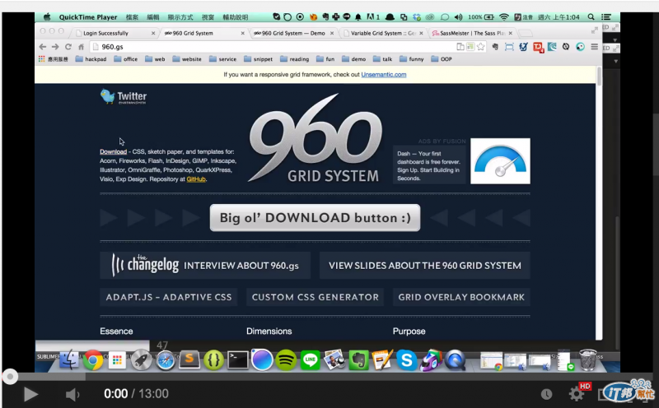
Task: Follow the Unsemantic.com link
Action: pyautogui.click(x=384, y=74)
